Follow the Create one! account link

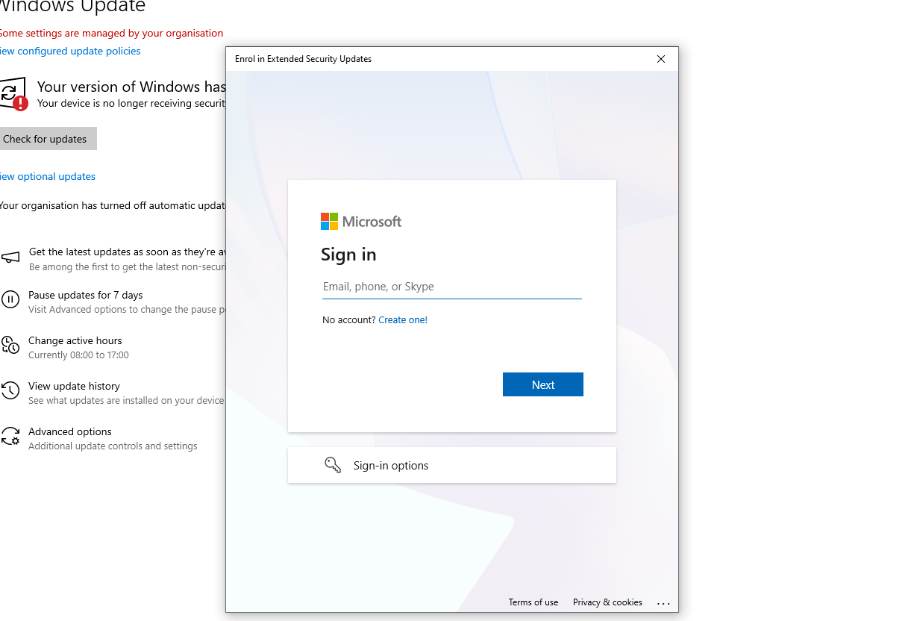(403, 320)
